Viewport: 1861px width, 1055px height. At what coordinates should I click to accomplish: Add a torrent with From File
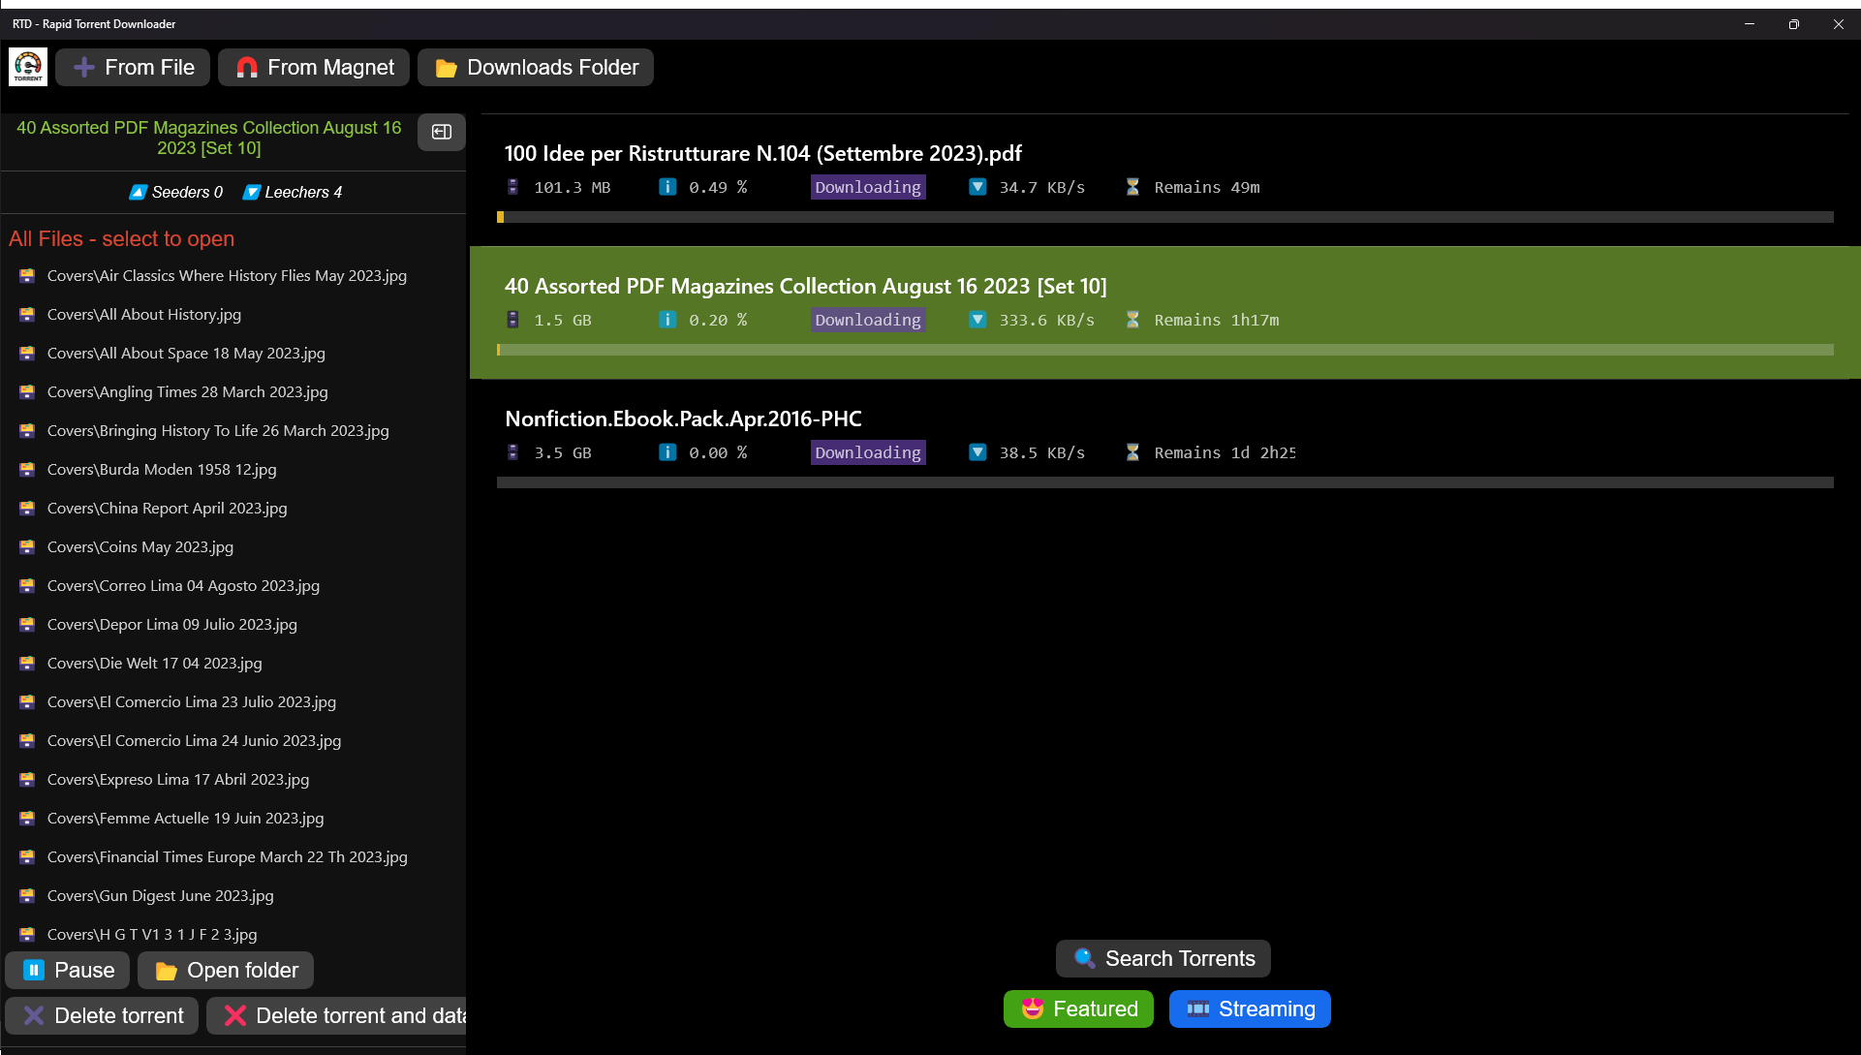coord(134,67)
